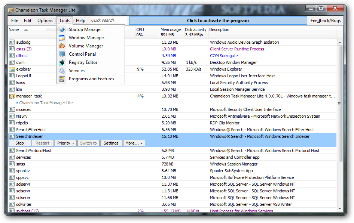
Task: Open the Feedback/Bugs link
Action: point(326,21)
